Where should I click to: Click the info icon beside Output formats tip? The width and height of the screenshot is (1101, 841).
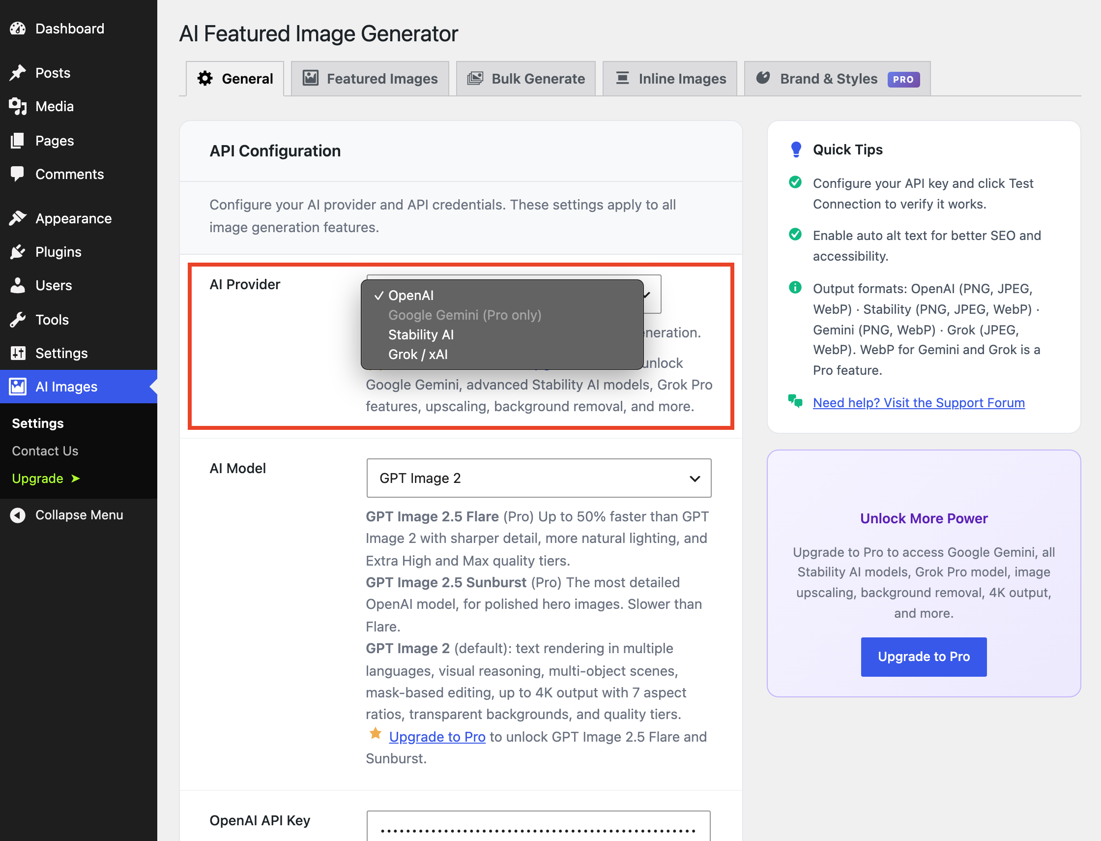[795, 287]
